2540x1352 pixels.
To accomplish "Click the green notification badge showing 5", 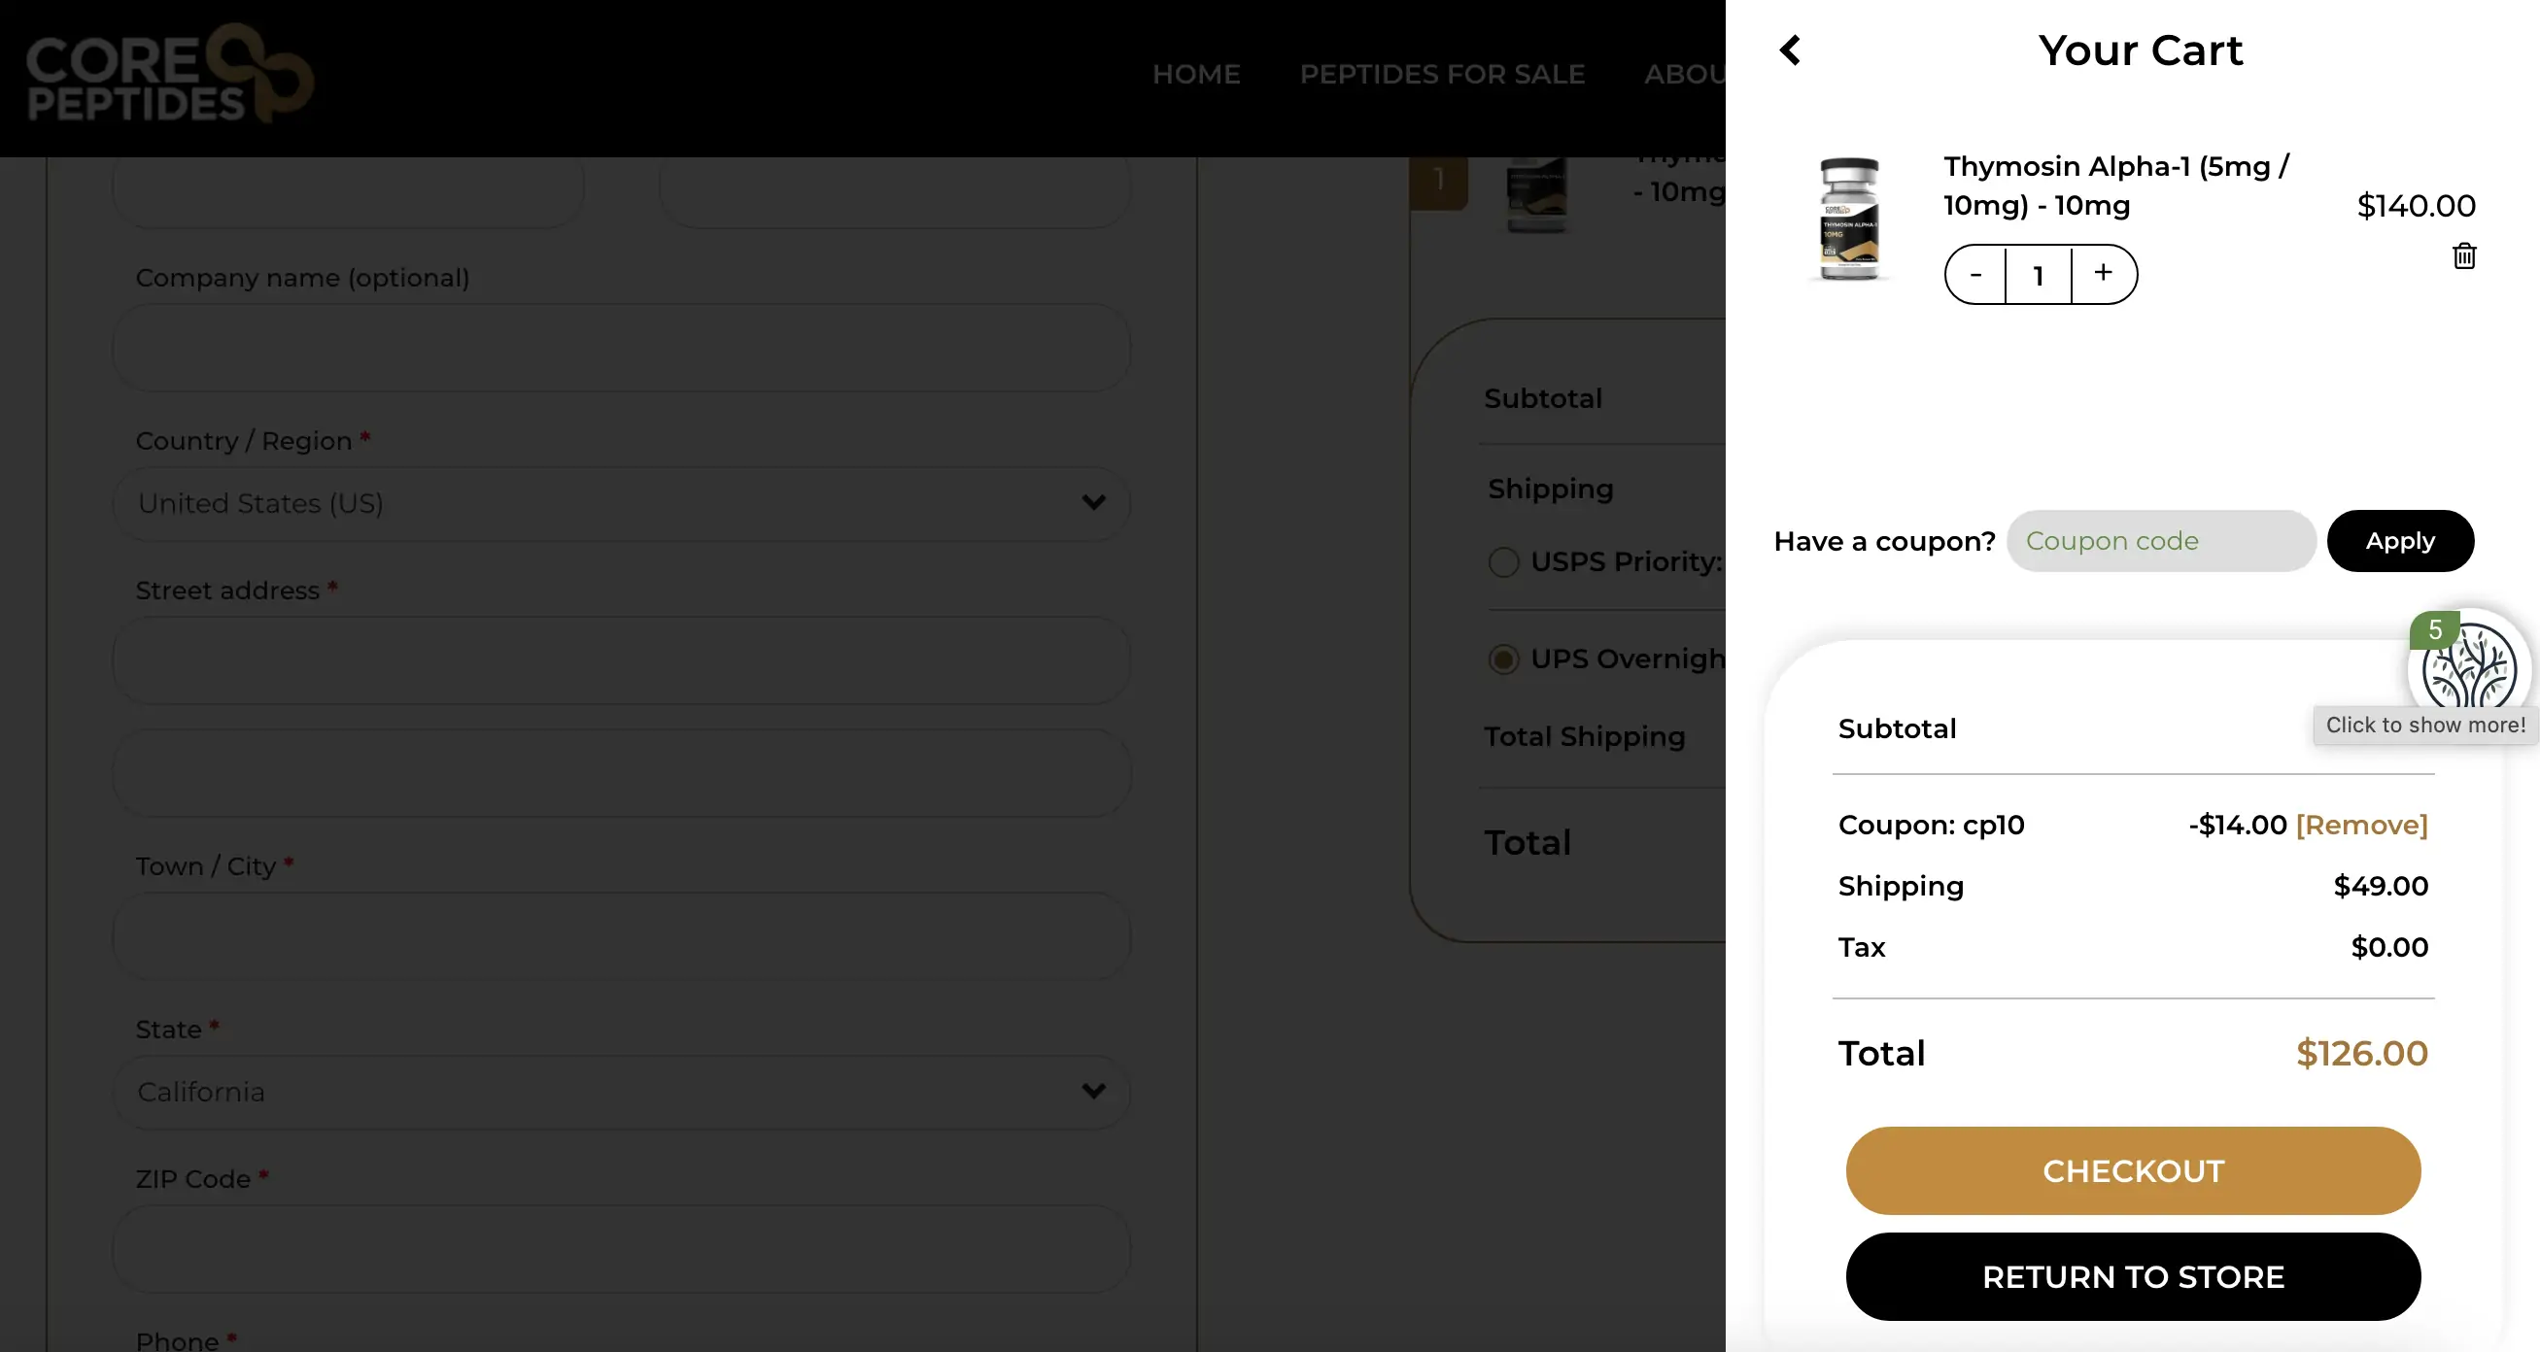I will click(x=2434, y=629).
